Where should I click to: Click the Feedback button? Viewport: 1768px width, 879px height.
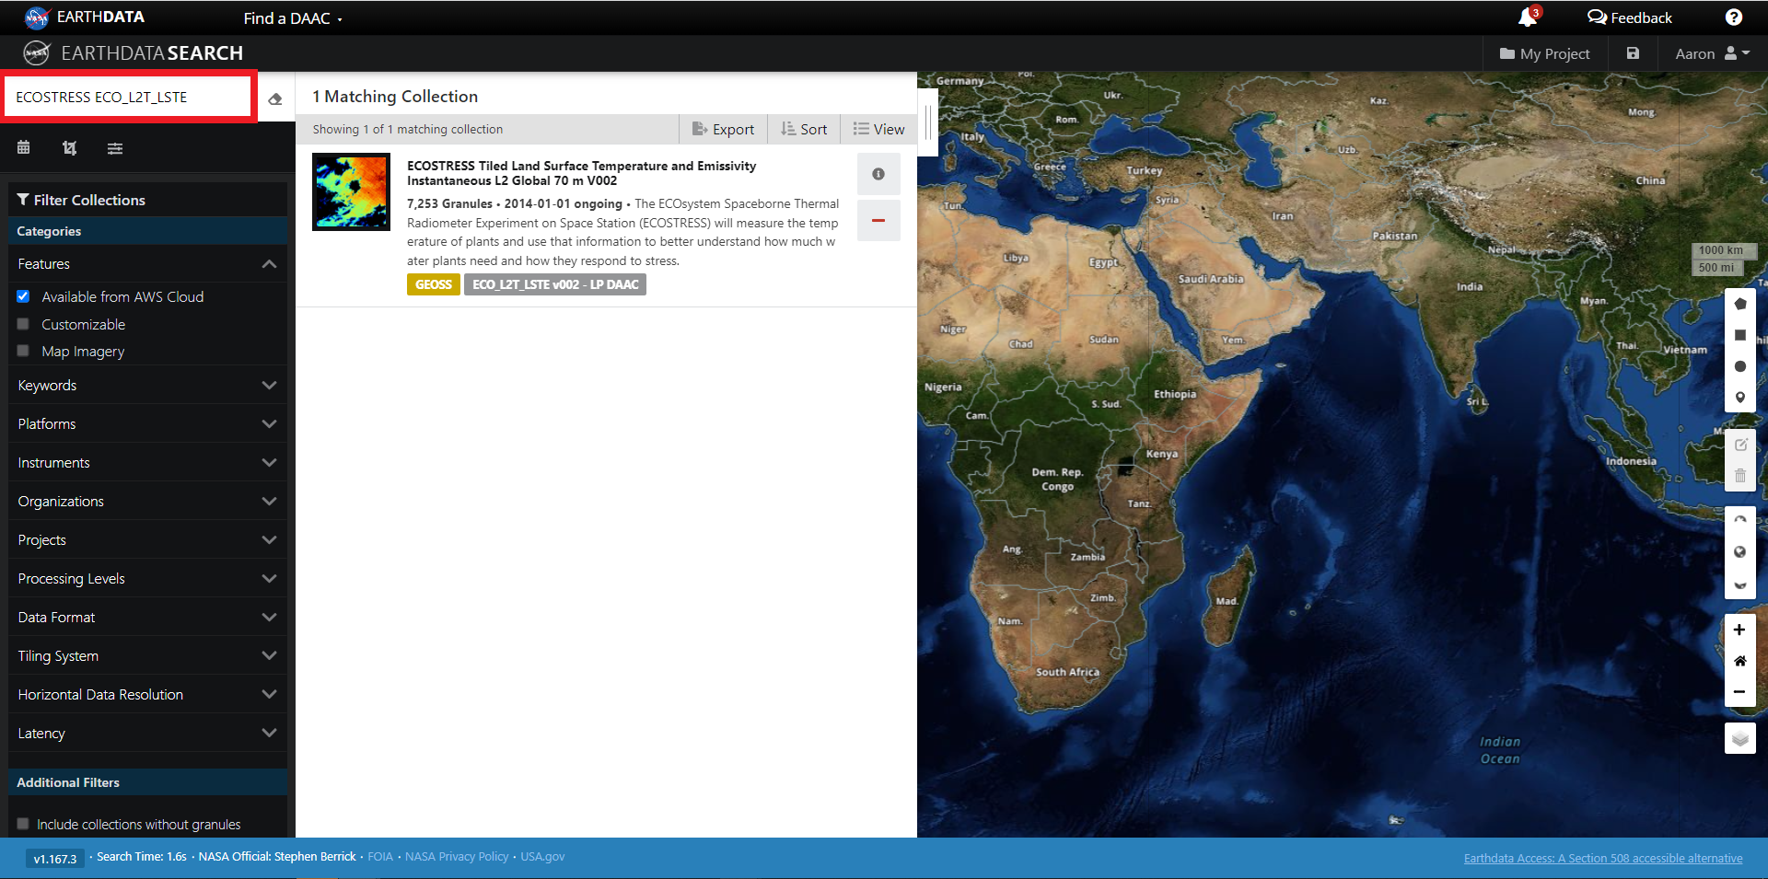tap(1630, 17)
